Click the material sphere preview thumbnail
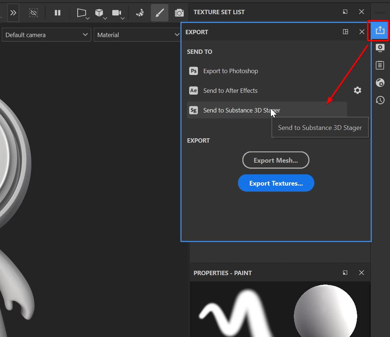390x337 pixels. tap(325, 311)
